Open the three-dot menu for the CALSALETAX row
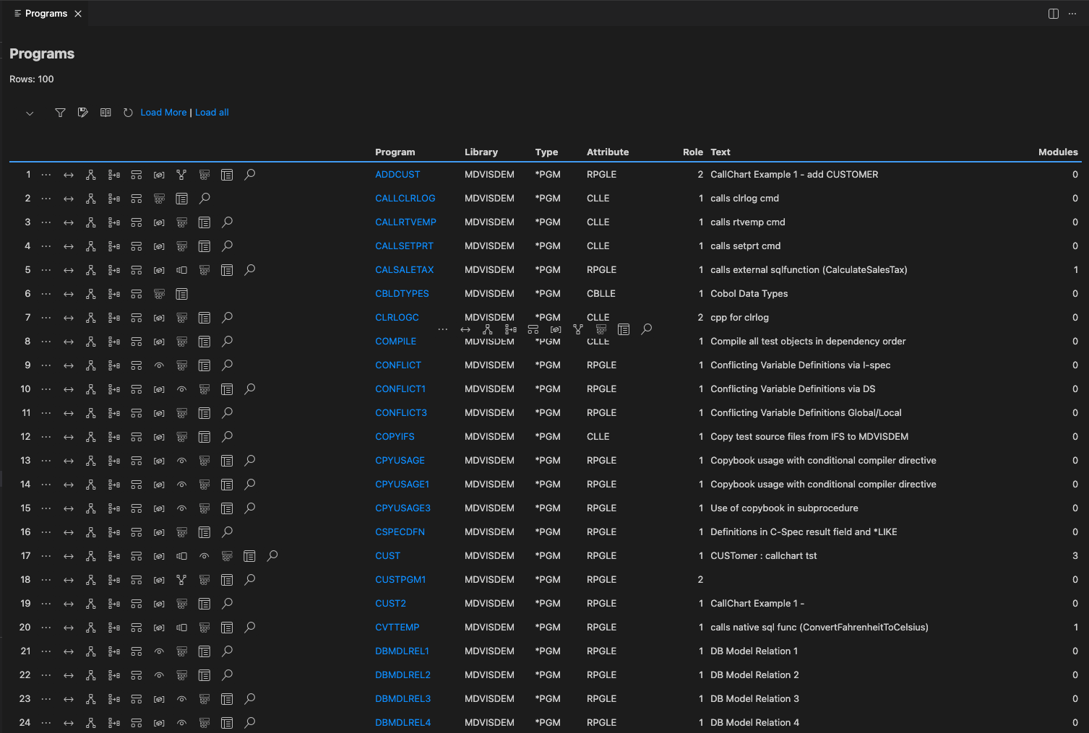 tap(46, 270)
